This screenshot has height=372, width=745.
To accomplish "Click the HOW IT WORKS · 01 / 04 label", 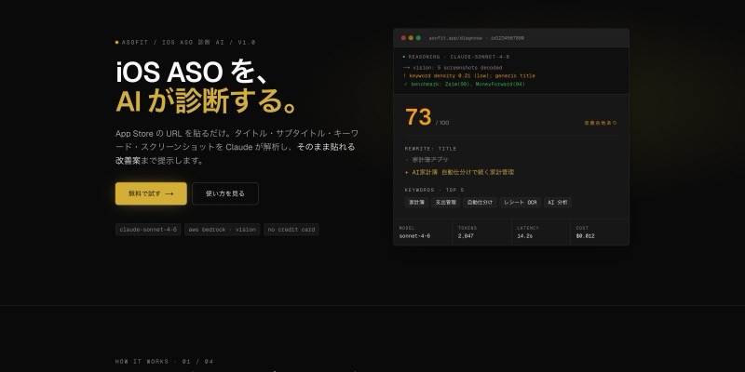I will (x=165, y=362).
